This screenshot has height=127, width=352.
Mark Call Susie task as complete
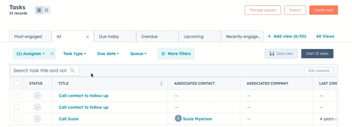pyautogui.click(x=37, y=119)
